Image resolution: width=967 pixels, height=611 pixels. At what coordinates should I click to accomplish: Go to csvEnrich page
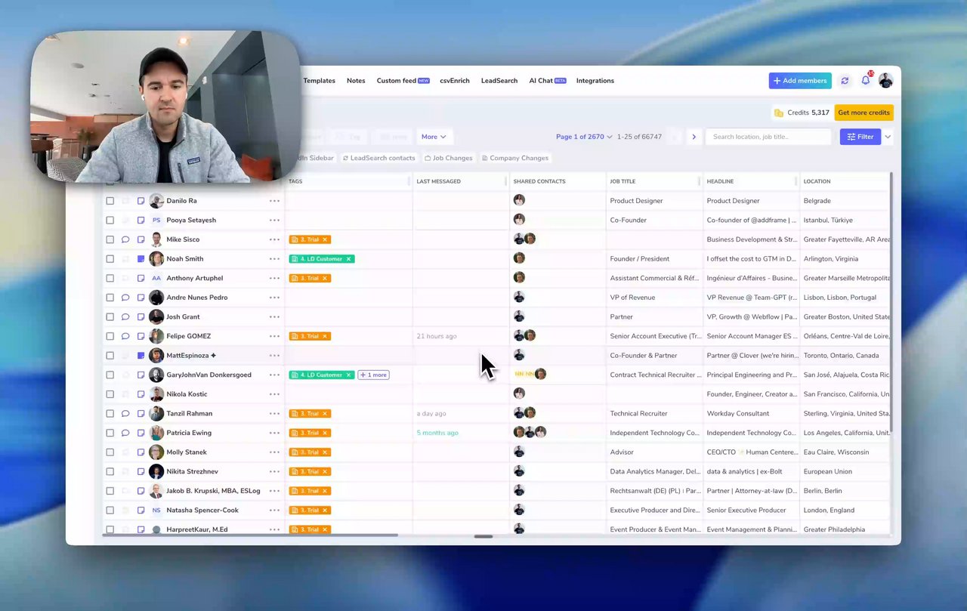[x=455, y=81]
